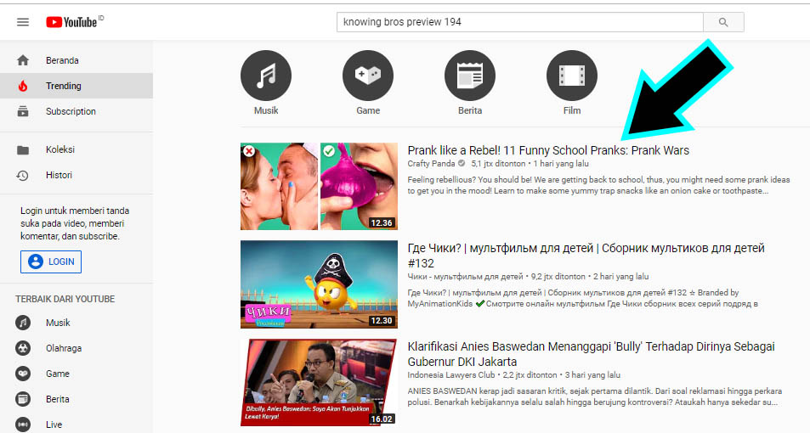Open Olahraga in sidebar list
The width and height of the screenshot is (810, 433).
point(76,348)
